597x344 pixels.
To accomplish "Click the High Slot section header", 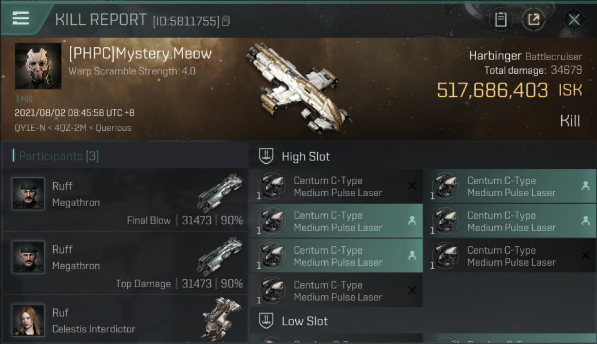I will pyautogui.click(x=306, y=156).
